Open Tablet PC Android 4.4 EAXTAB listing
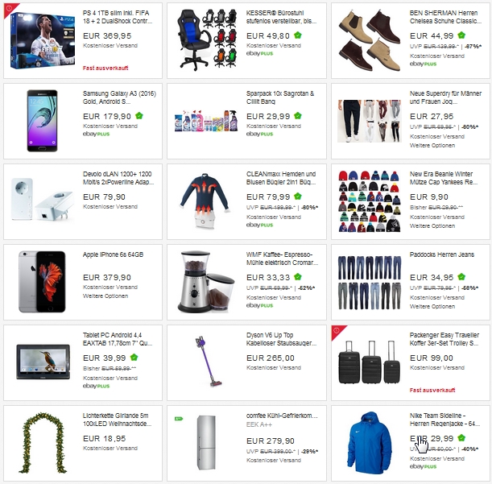This screenshot has width=492, height=484. (x=118, y=339)
